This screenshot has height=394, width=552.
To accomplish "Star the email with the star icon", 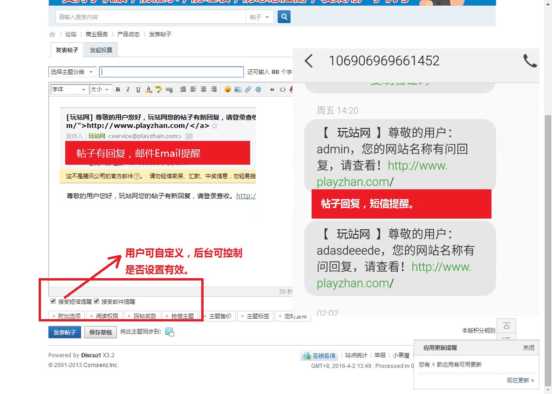I will click(x=214, y=126).
